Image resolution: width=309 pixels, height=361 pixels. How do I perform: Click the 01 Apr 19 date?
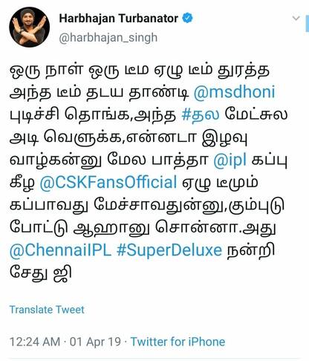pos(95,342)
